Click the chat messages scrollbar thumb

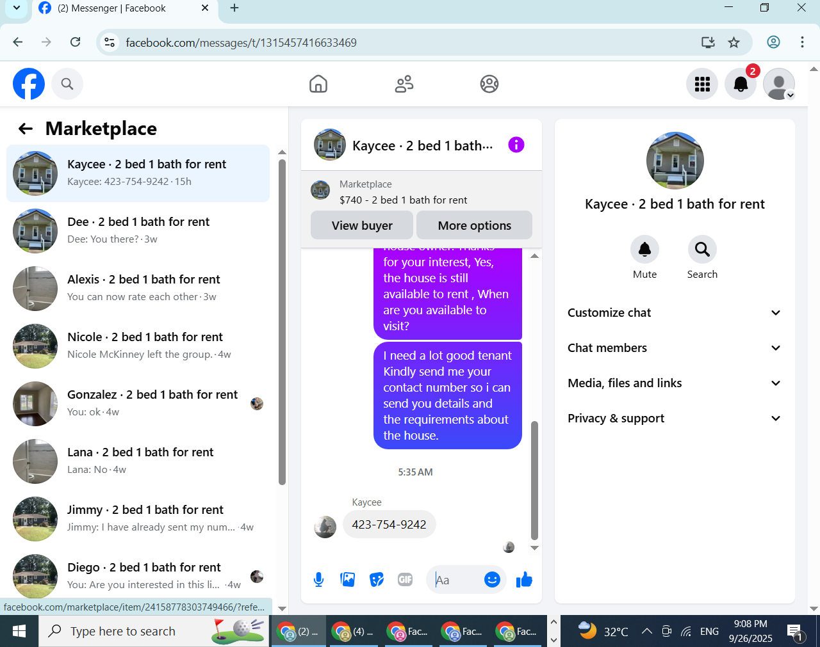[x=534, y=480]
